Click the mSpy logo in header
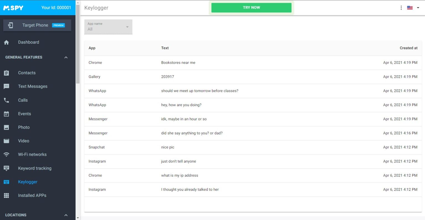The image size is (425, 220). [13, 8]
